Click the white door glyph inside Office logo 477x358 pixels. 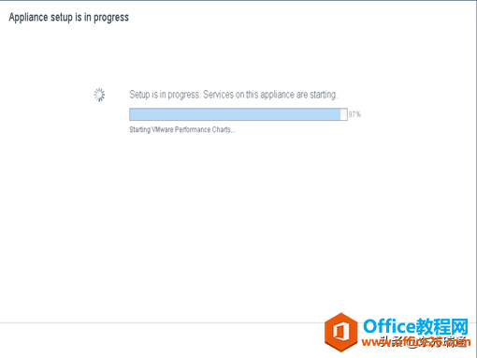tap(341, 332)
